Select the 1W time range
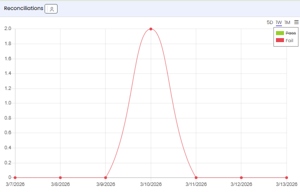 pos(279,23)
